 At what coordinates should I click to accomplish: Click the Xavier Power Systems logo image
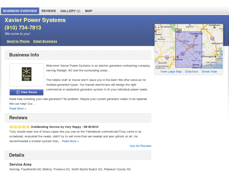pyautogui.click(x=26, y=74)
